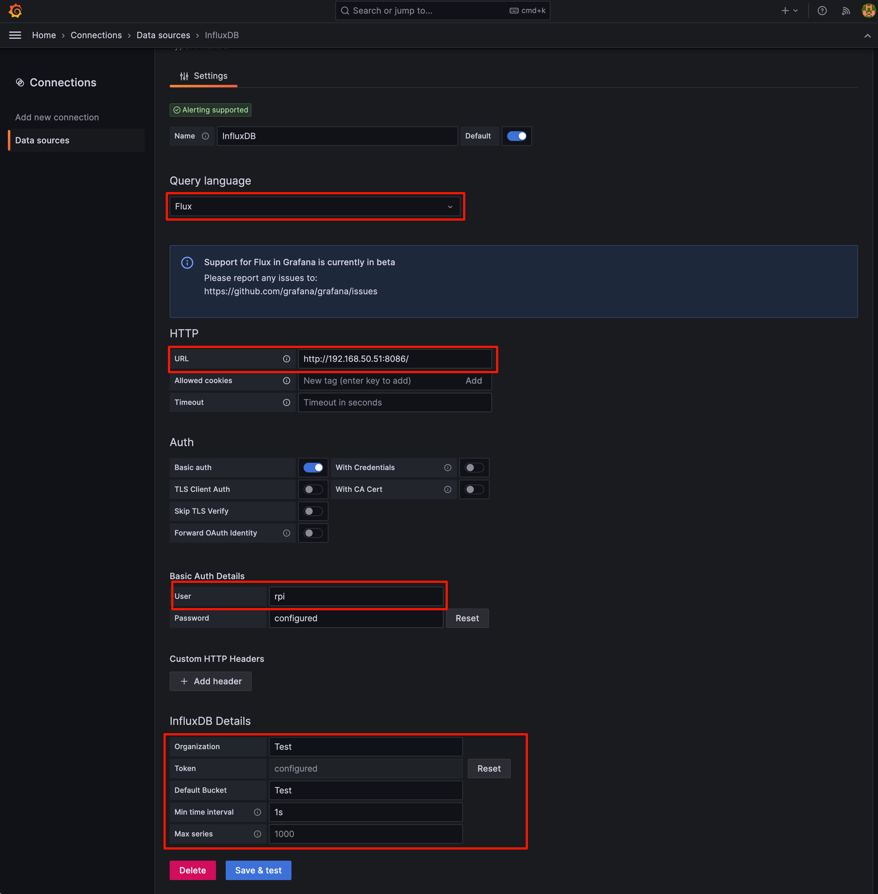The height and width of the screenshot is (894, 878).
Task: Click the Connections sidebar heading
Action: pyautogui.click(x=63, y=82)
